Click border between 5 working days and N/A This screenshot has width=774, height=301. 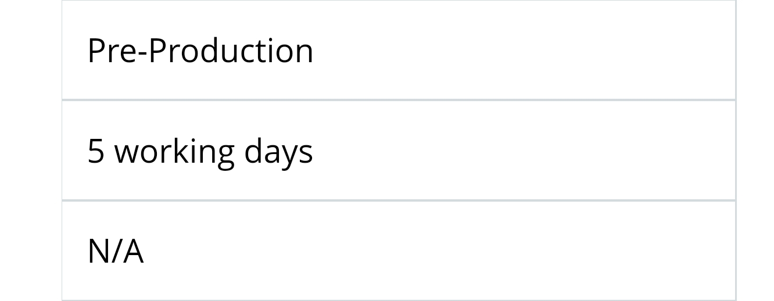coord(399,200)
